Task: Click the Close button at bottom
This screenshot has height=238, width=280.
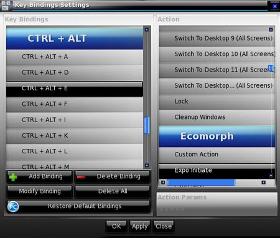Action: (164, 226)
